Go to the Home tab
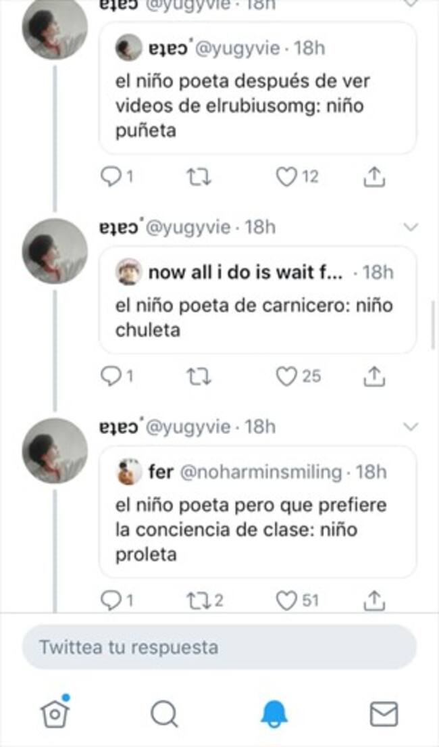Viewport: 439px width, 747px height. [55, 713]
